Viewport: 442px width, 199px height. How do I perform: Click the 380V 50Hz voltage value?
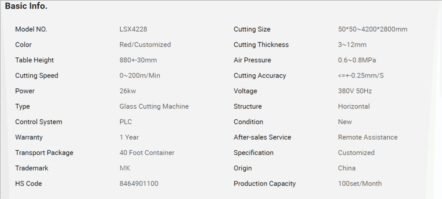pyautogui.click(x=355, y=91)
